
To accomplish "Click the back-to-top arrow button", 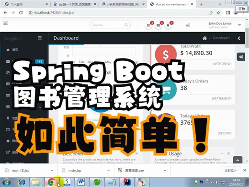I will (238, 160).
